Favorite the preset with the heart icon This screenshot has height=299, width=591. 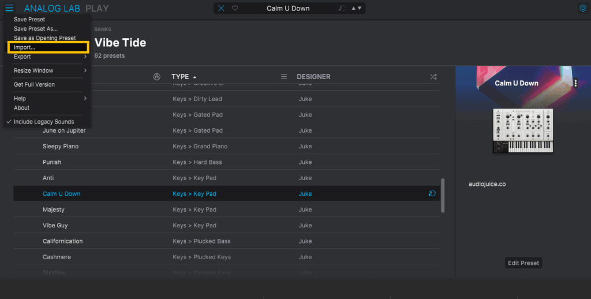pyautogui.click(x=235, y=8)
